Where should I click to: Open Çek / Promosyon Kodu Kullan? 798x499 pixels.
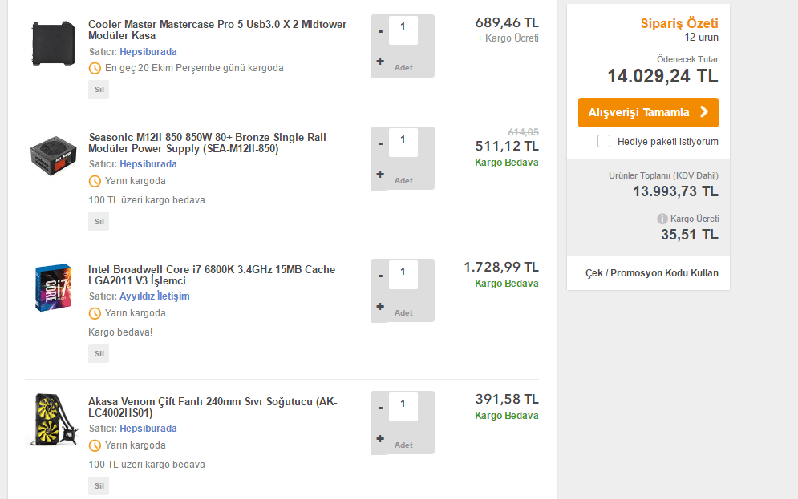pyautogui.click(x=651, y=273)
